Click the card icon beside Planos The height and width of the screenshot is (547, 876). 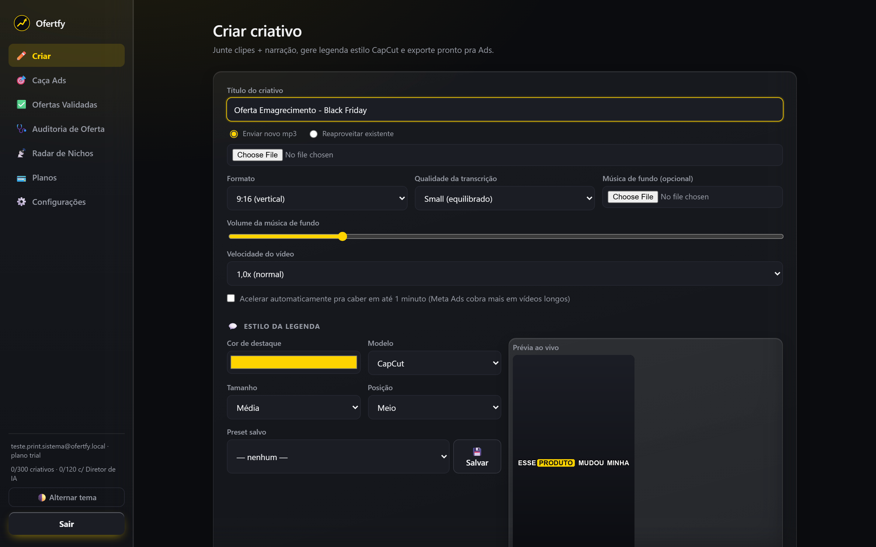(x=21, y=178)
